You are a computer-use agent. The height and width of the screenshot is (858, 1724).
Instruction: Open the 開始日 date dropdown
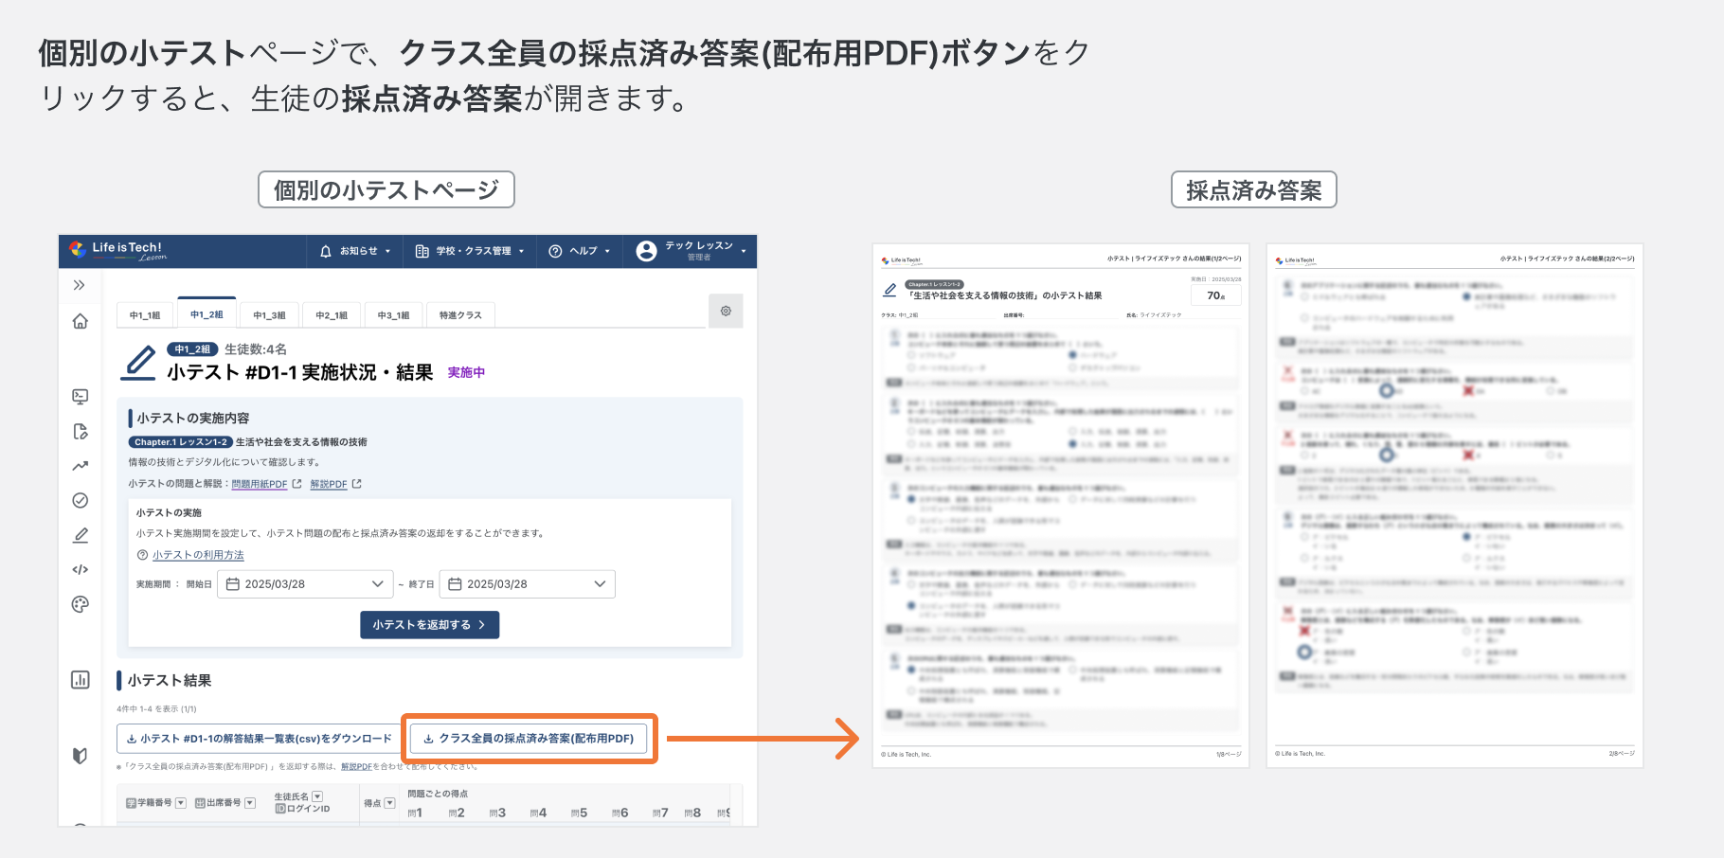[x=379, y=583]
